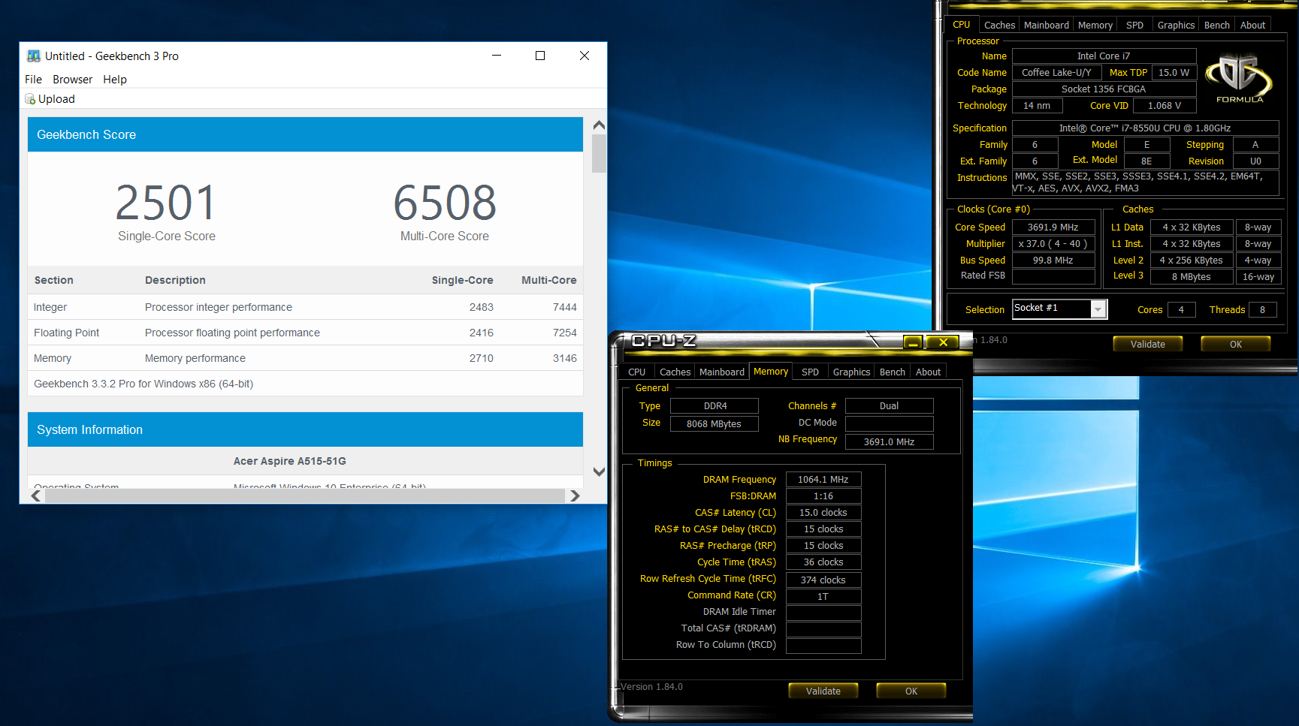This screenshot has height=726, width=1299.
Task: Click the DDR4 memory Type field
Action: pos(714,406)
